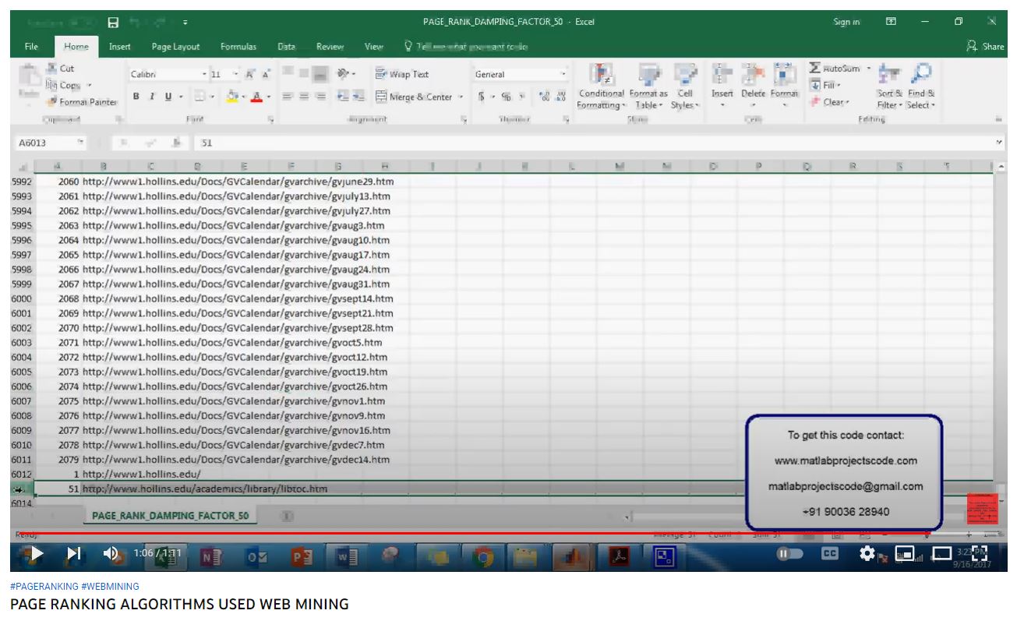Screen dimensions: 1017x621
Task: Switch to the Formulas ribbon tab
Action: click(238, 47)
